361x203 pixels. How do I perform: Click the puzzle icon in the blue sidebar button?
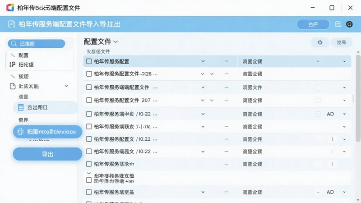(x=21, y=132)
